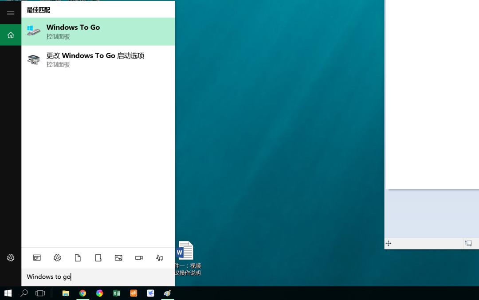Filter search results by settings
479x300 pixels.
point(57,258)
